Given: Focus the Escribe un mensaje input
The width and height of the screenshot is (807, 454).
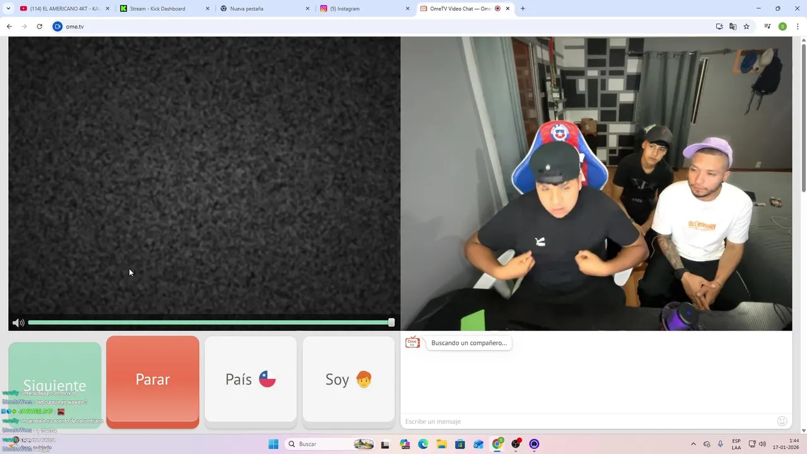Looking at the screenshot, I should 586,421.
